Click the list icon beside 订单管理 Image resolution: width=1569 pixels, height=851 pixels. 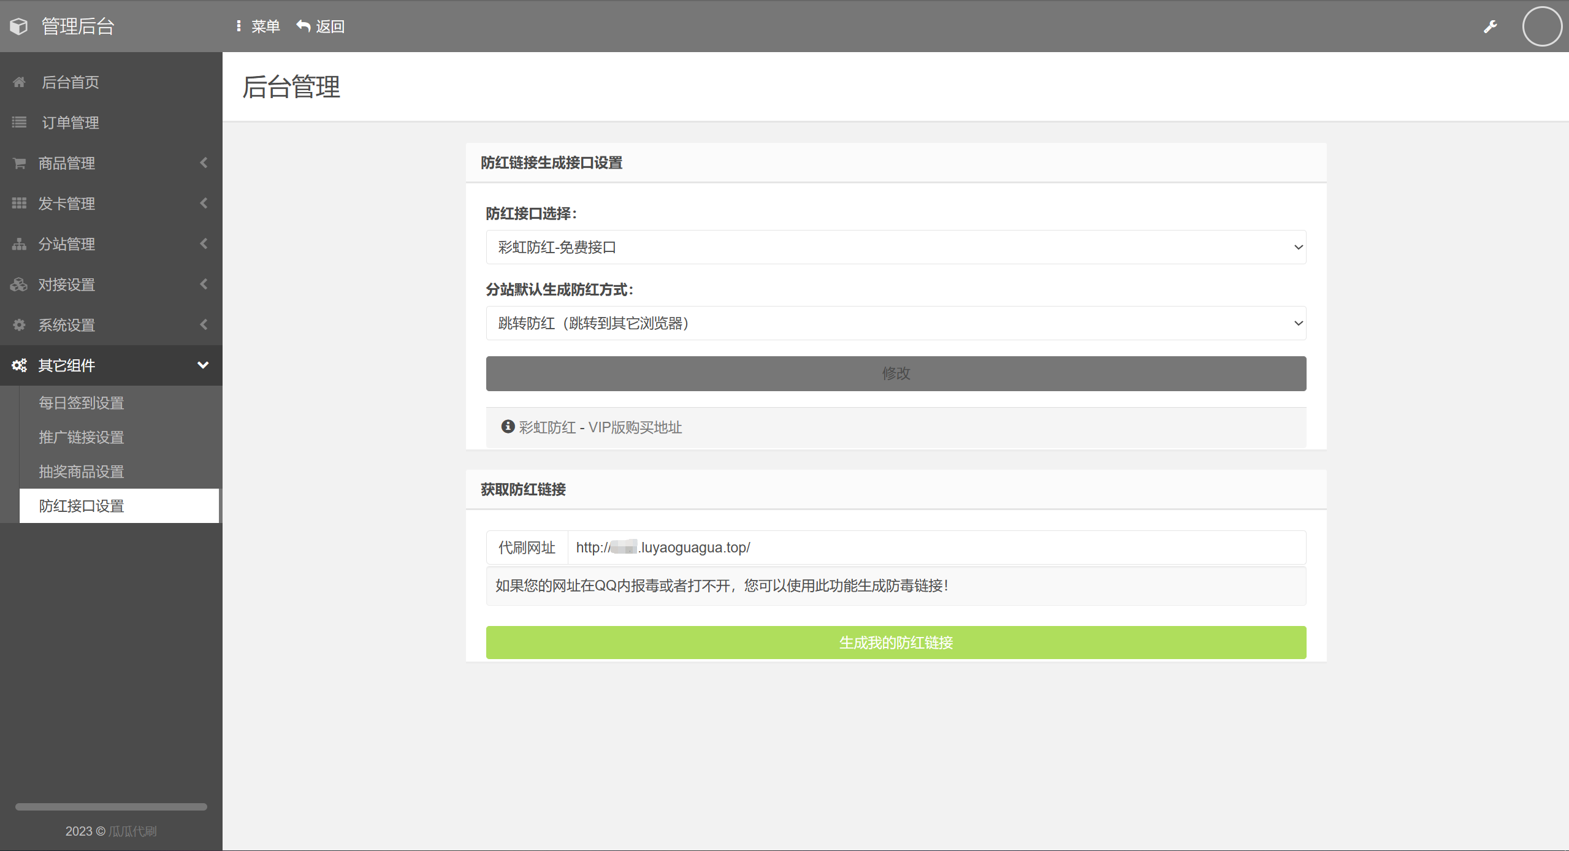tap(19, 123)
